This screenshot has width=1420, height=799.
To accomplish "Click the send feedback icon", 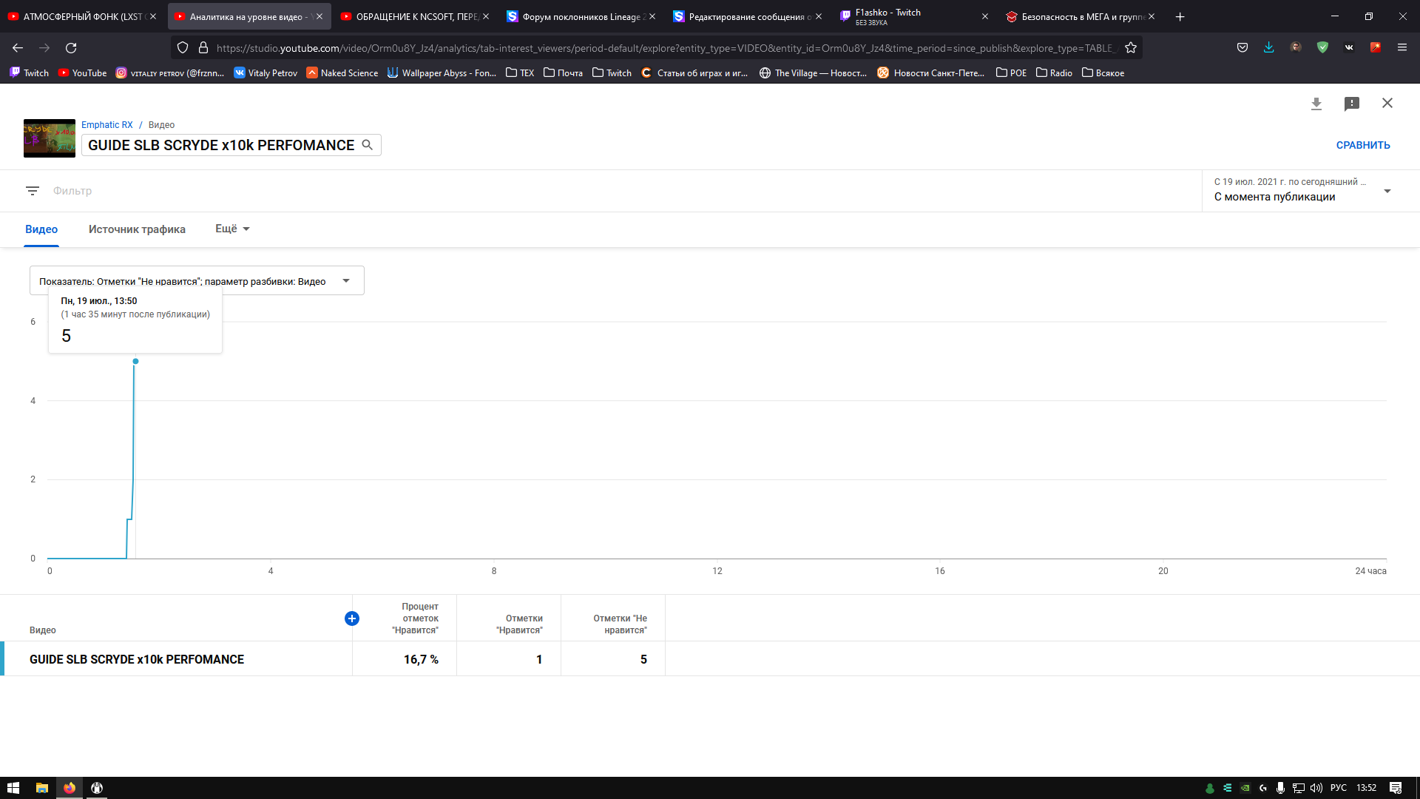I will pyautogui.click(x=1351, y=104).
